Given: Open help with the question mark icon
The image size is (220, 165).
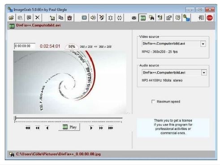Looking at the screenshot, I should tap(177, 18).
